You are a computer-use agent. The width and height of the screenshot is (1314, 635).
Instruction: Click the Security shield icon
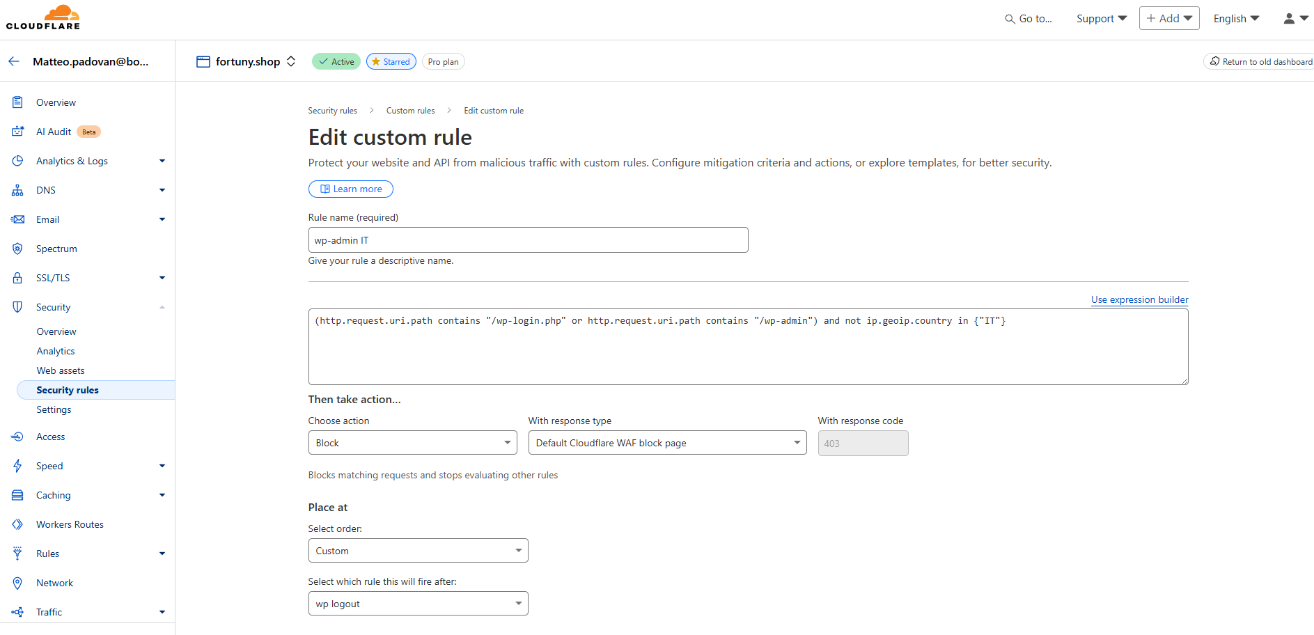pos(17,307)
